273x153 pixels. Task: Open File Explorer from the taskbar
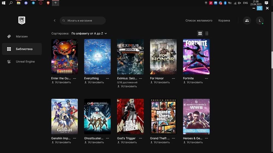(x=19, y=3)
